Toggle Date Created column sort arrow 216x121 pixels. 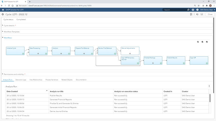tap(47, 91)
